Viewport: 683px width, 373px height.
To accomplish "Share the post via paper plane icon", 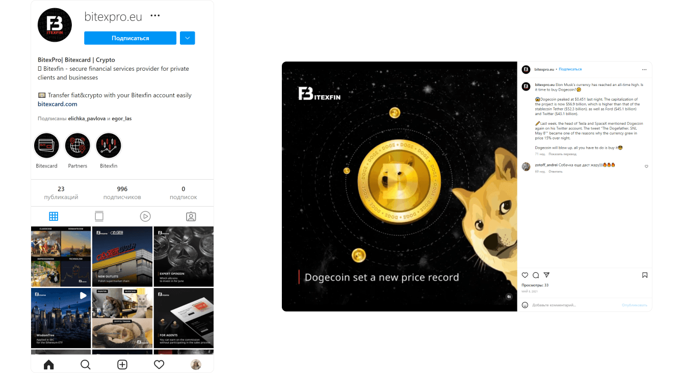I will click(546, 275).
